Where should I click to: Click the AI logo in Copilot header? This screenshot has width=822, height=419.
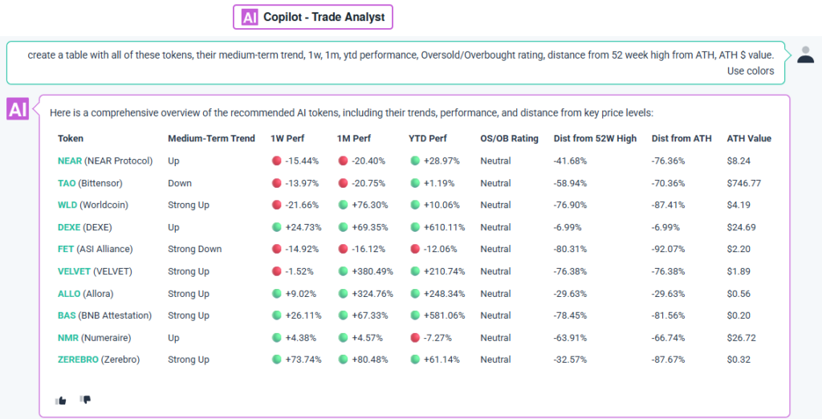pos(250,18)
